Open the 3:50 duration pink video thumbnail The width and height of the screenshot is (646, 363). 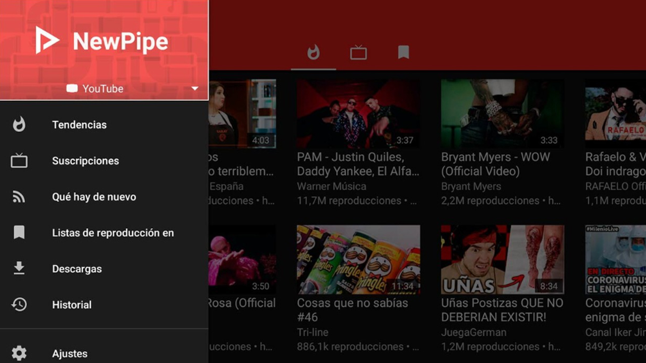(x=242, y=260)
